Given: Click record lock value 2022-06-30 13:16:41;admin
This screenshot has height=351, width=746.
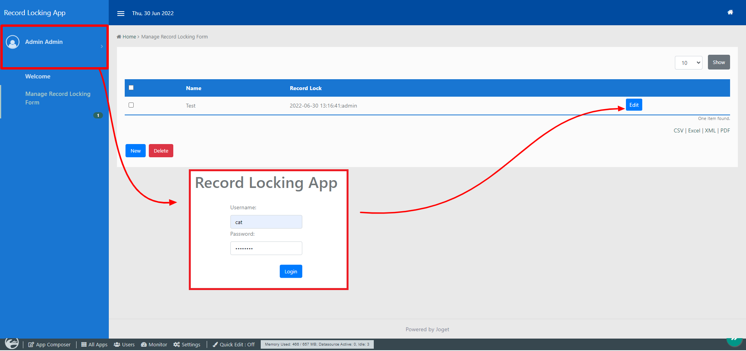Looking at the screenshot, I should [x=323, y=106].
